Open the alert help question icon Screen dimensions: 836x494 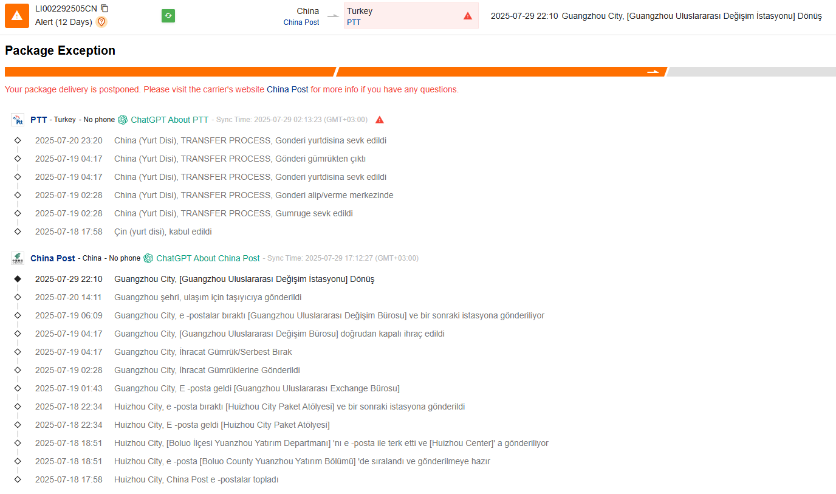point(101,22)
